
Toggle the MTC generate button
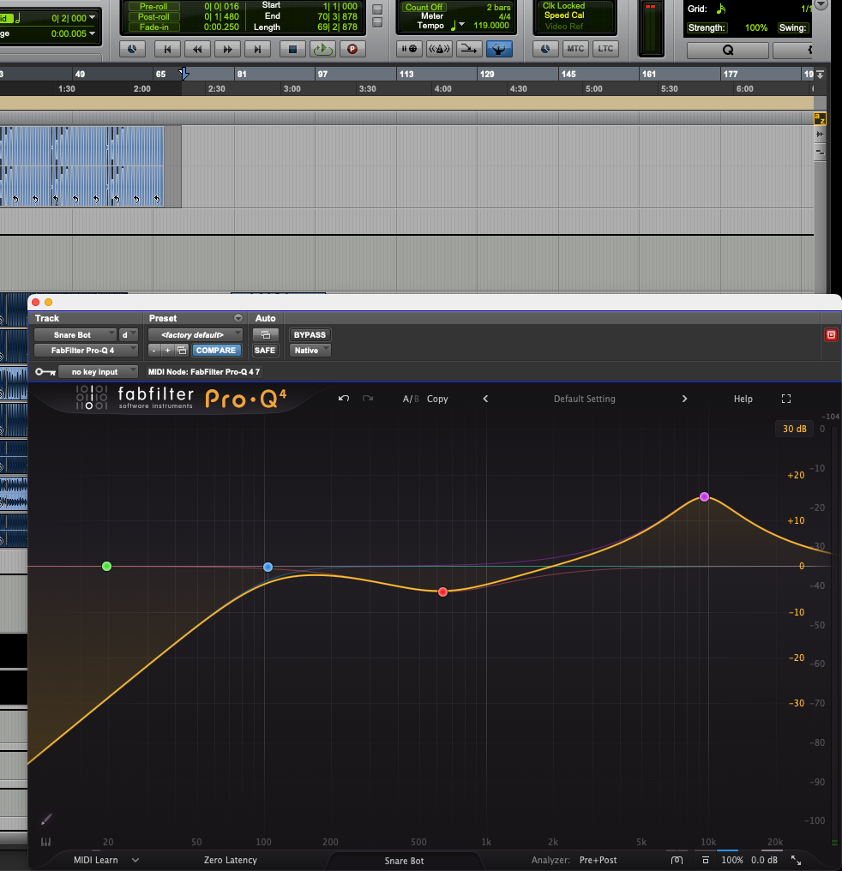pos(575,49)
